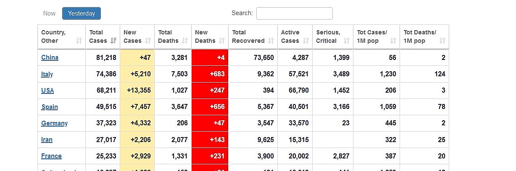Switch to the Now tab

49,13
